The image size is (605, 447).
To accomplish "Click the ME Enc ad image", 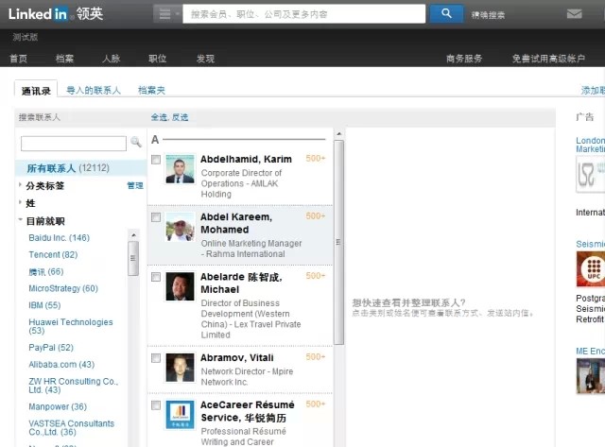I will pyautogui.click(x=590, y=375).
